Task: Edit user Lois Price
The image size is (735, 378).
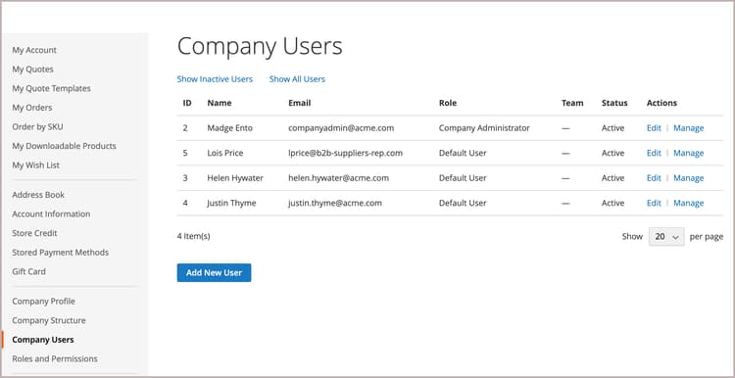Action: tap(654, 153)
